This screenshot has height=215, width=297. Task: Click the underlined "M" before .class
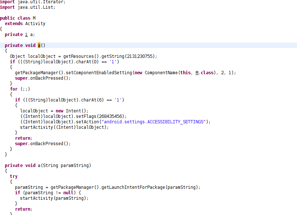[x=197, y=73]
